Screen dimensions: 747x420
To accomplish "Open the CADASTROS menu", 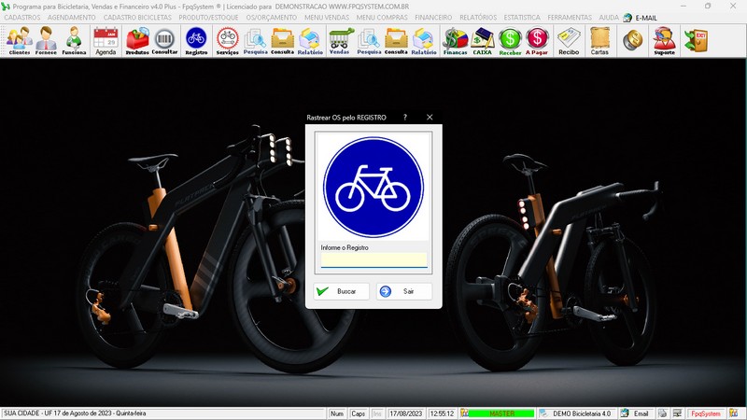I will (x=22, y=18).
